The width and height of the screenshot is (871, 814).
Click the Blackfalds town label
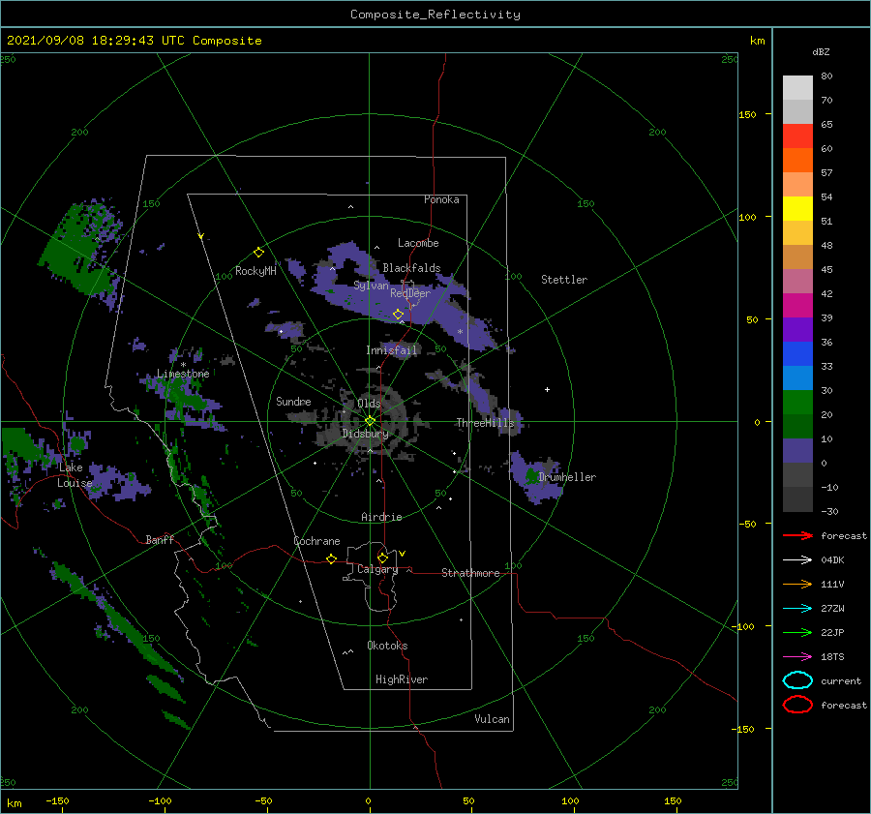411,268
